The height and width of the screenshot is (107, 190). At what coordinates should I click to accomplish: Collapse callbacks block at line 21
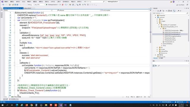pos(14,63)
